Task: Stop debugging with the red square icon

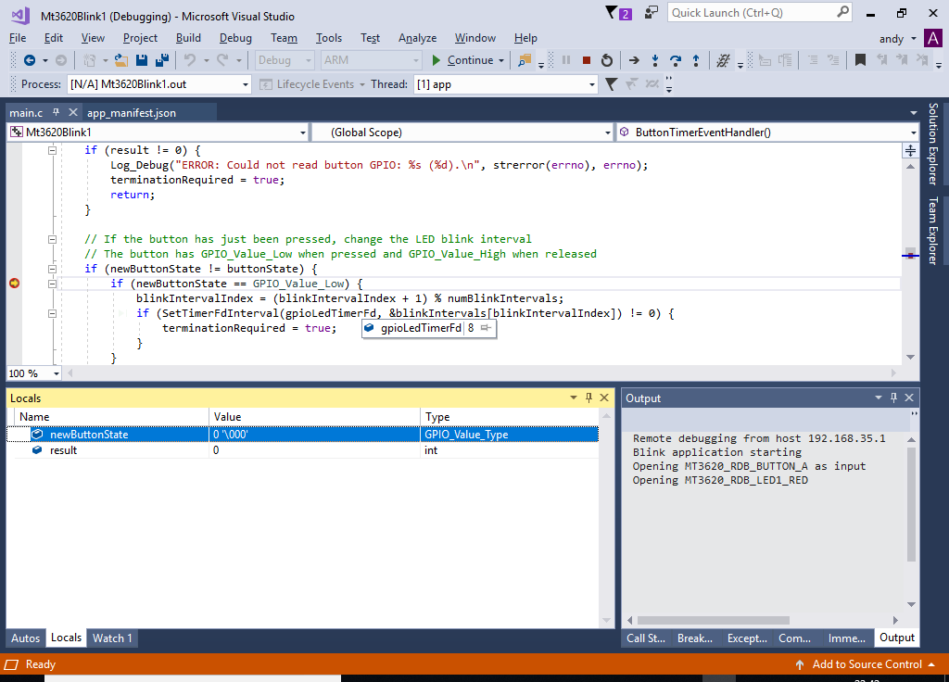Action: pyautogui.click(x=586, y=60)
